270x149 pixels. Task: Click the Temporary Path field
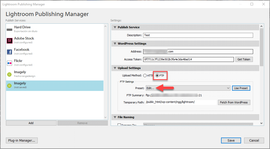coord(181,102)
